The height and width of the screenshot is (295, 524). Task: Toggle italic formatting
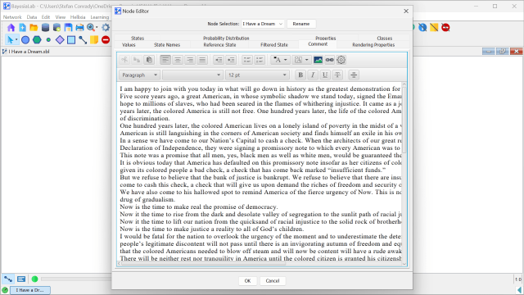313,75
